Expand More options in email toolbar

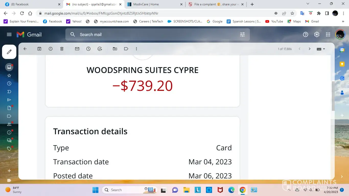pos(136,49)
